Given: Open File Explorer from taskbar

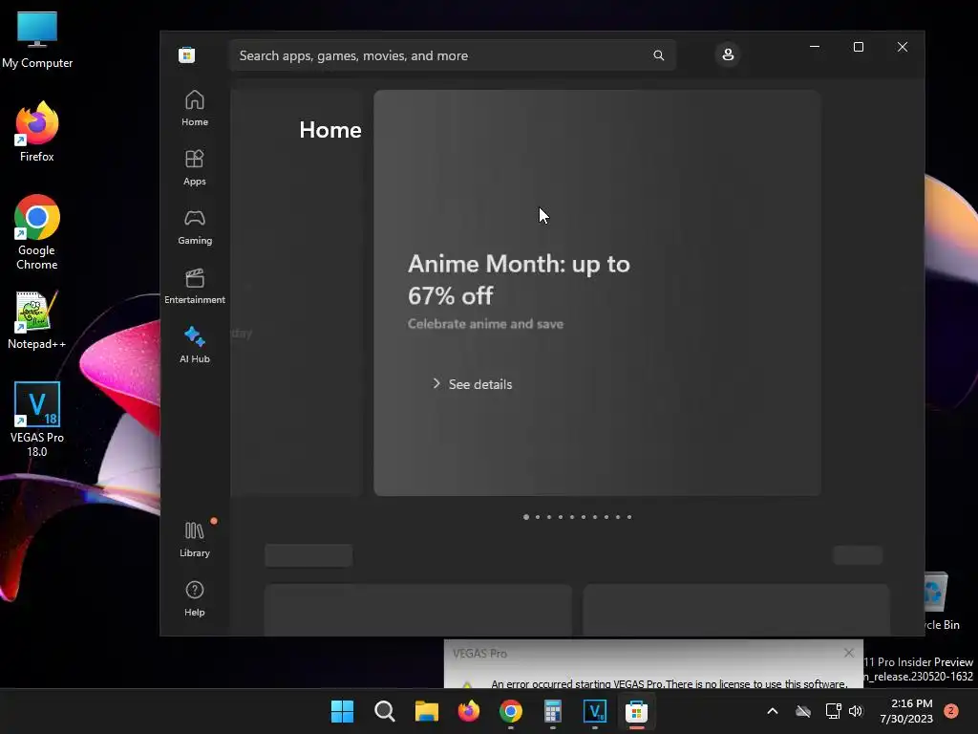Looking at the screenshot, I should point(427,711).
